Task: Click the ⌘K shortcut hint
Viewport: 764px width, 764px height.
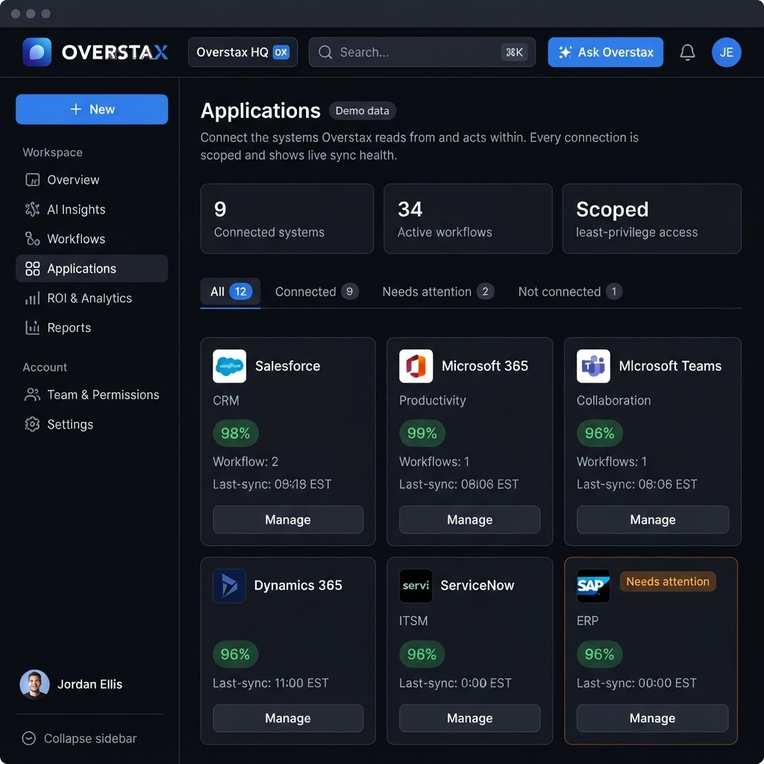Action: tap(514, 52)
